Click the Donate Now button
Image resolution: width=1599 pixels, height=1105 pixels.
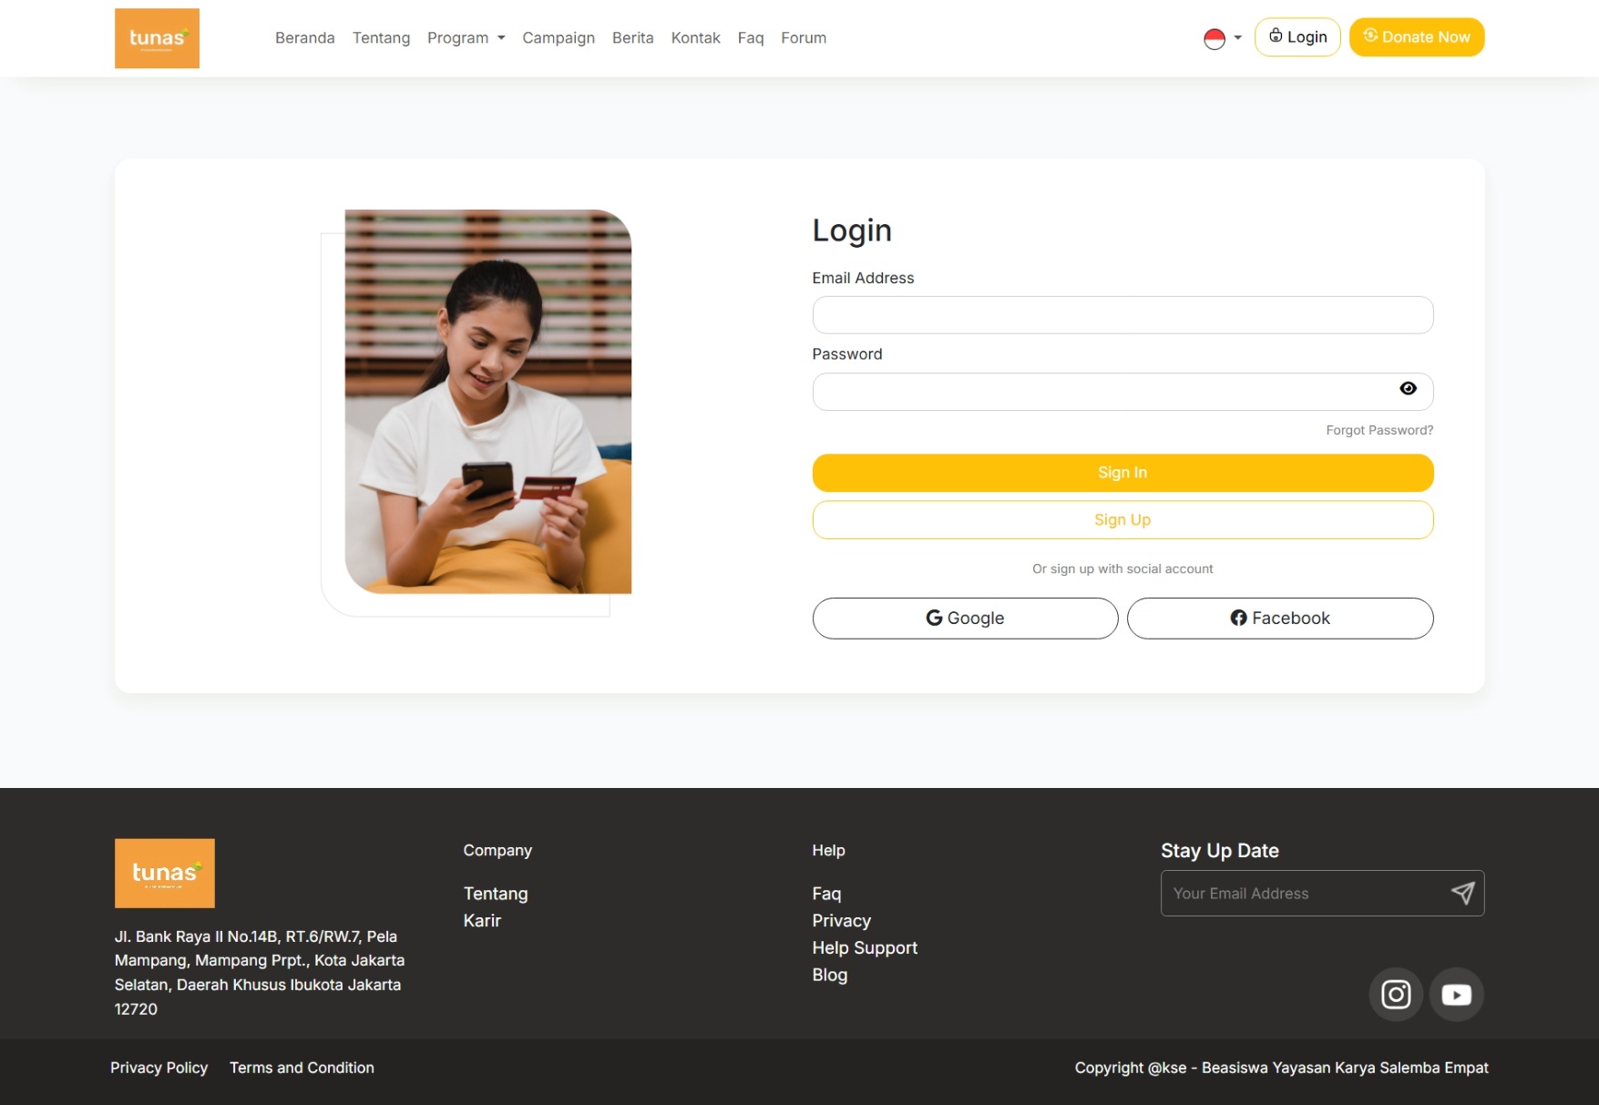point(1416,36)
